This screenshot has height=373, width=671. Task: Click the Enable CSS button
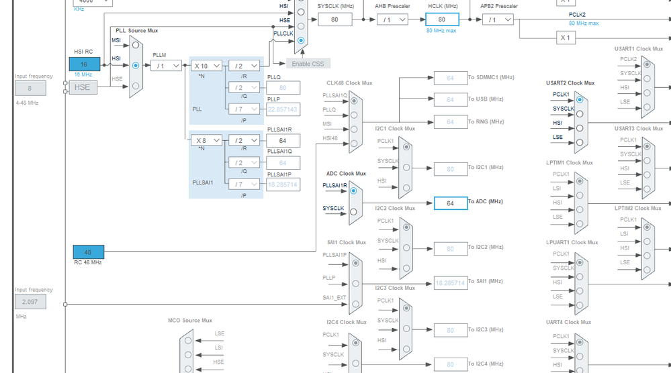(x=308, y=64)
